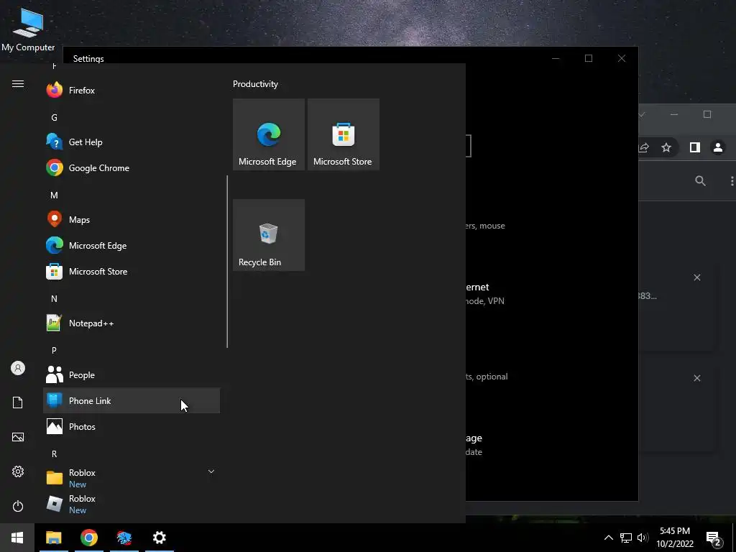Click the Start app list scrollbar
Image resolution: width=736 pixels, height=552 pixels.
click(227, 262)
